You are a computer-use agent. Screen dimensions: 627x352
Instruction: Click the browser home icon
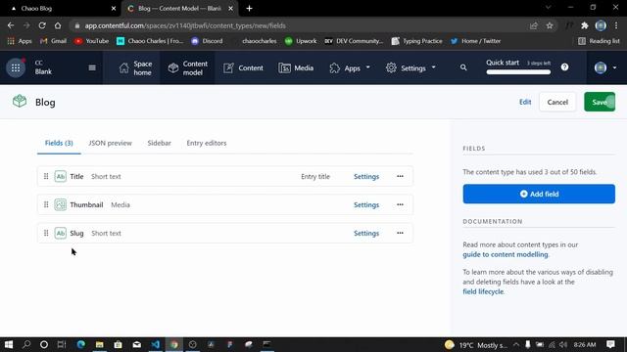58,25
